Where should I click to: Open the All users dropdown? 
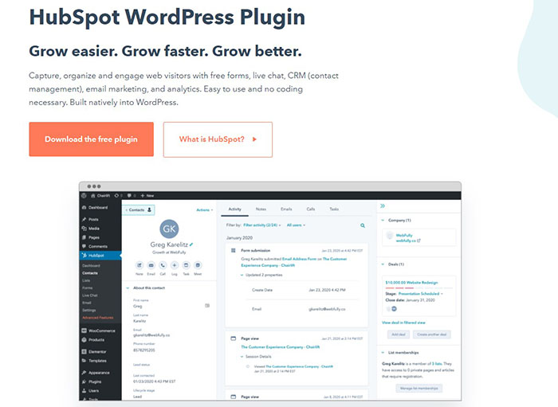pos(296,225)
